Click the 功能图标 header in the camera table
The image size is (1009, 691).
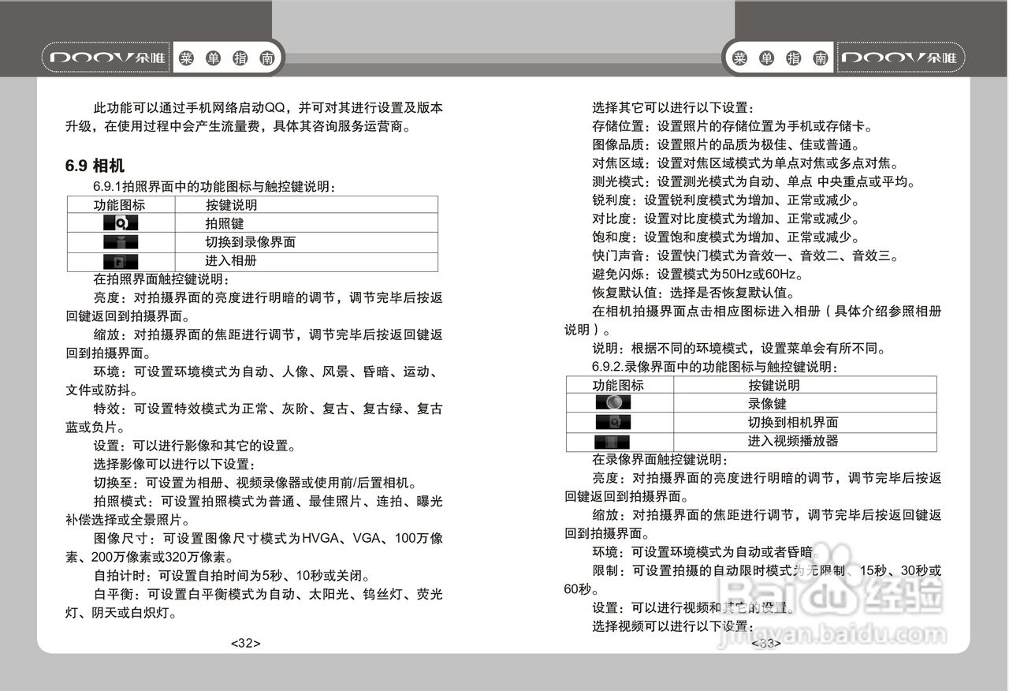coord(120,205)
